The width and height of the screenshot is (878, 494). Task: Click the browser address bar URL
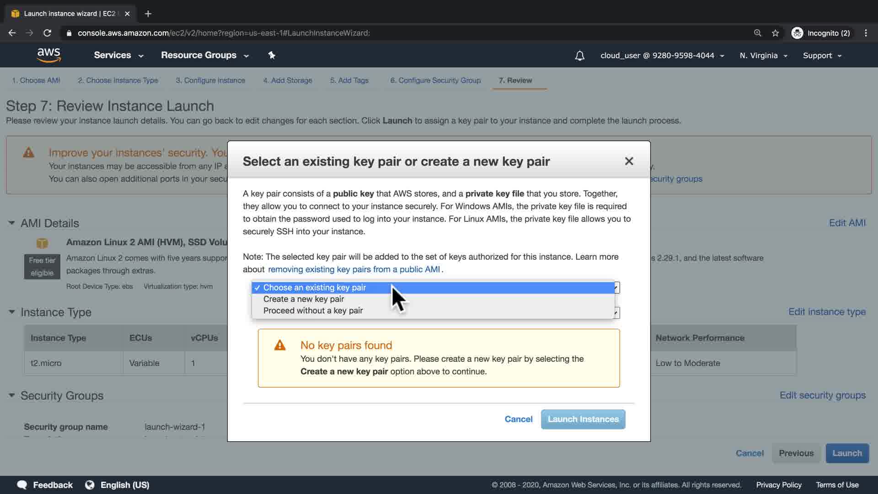click(x=224, y=33)
